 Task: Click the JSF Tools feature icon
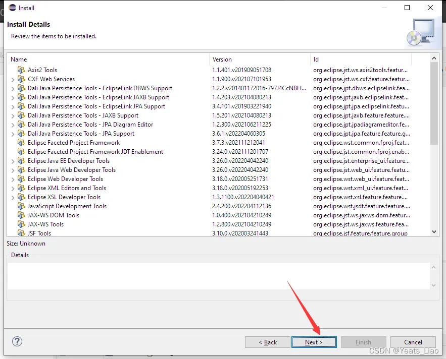[x=21, y=233]
